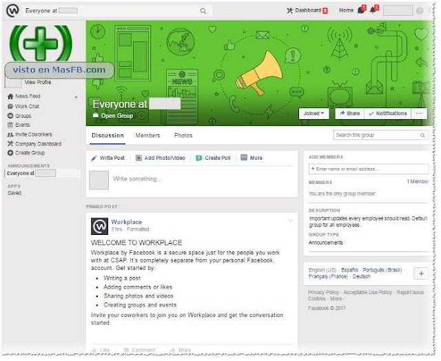This screenshot has height=361, width=441.
Task: Click the Workplace avatar on pinned post
Action: tap(99, 226)
